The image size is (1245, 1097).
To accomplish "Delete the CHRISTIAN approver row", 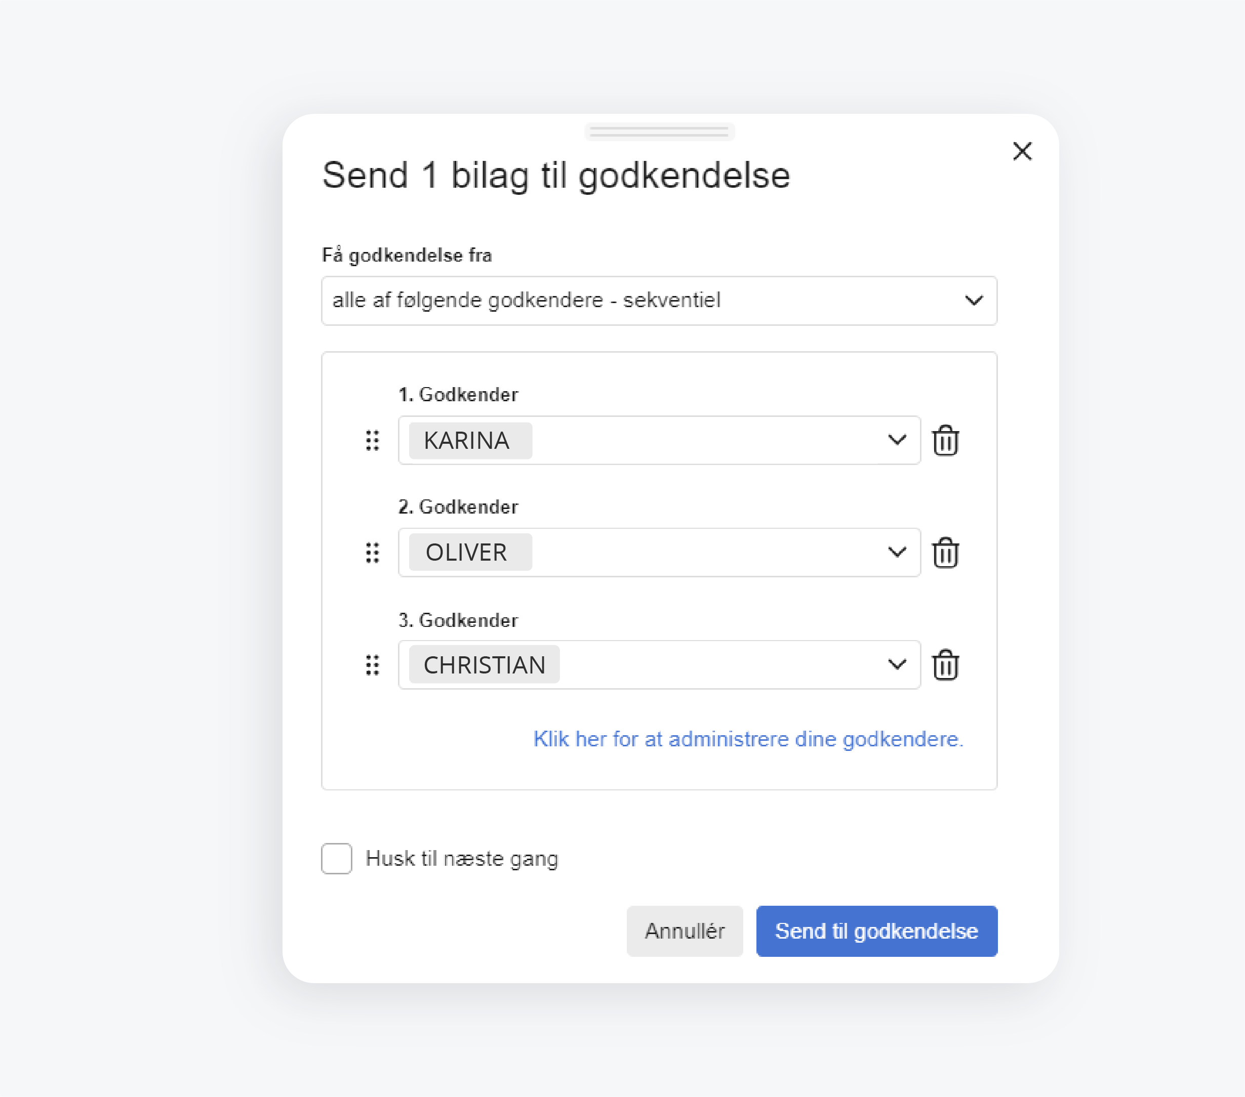I will [x=945, y=665].
